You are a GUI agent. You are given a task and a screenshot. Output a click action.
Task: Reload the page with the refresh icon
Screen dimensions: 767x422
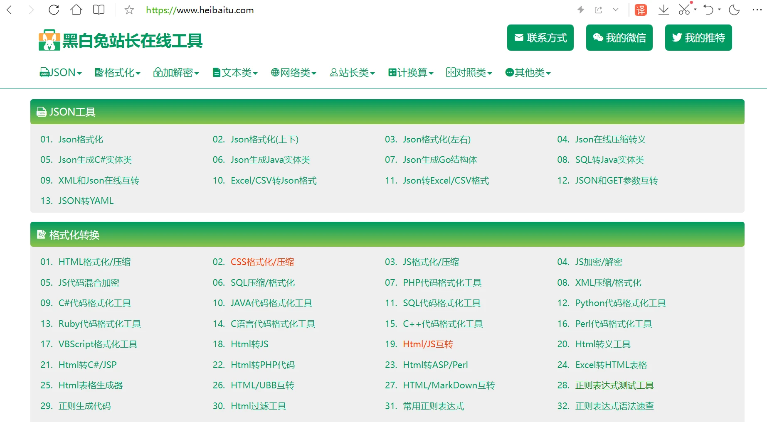54,10
